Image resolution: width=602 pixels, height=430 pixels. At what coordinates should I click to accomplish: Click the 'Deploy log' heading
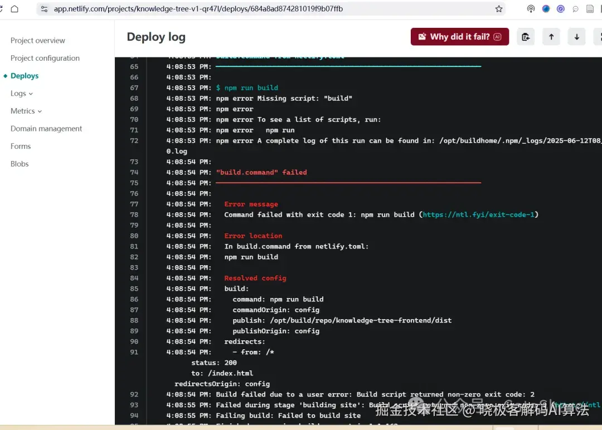[156, 37]
